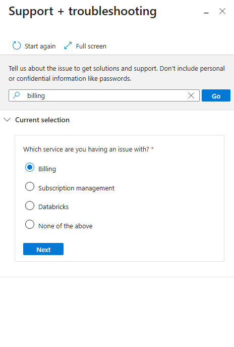Collapse the Current selection chevron
234x347 pixels.
point(7,120)
